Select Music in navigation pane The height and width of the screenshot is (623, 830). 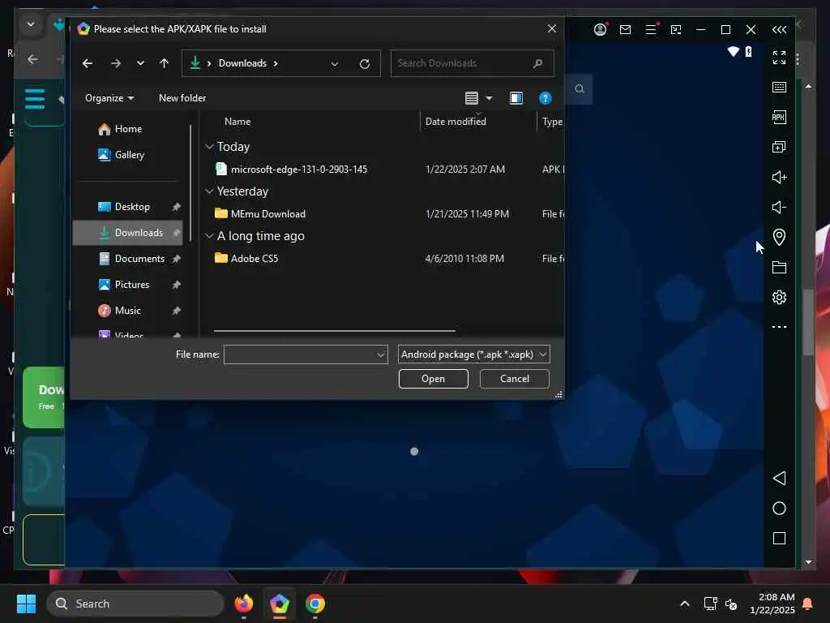[127, 311]
